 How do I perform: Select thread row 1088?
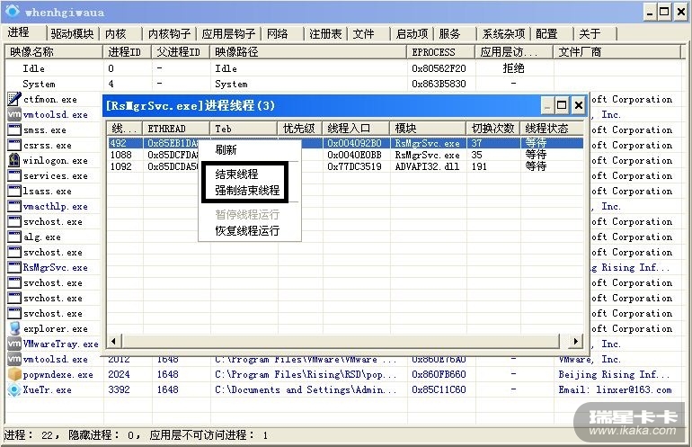(346, 155)
